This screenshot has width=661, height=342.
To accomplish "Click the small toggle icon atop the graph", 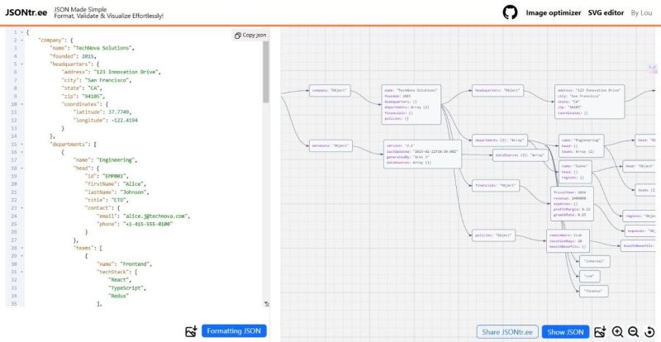I will pos(652,68).
